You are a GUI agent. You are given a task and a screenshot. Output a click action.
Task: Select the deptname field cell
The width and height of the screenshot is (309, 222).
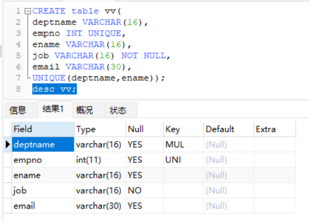coord(43,144)
